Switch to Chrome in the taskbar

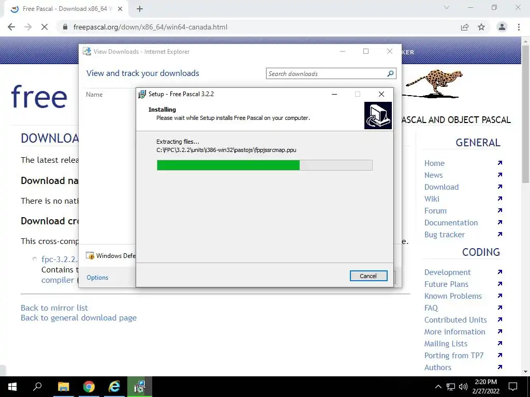point(89,387)
